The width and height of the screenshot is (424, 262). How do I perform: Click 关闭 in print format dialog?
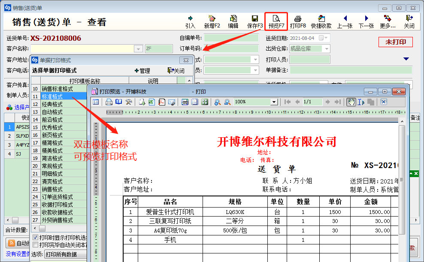pyautogui.click(x=176, y=70)
